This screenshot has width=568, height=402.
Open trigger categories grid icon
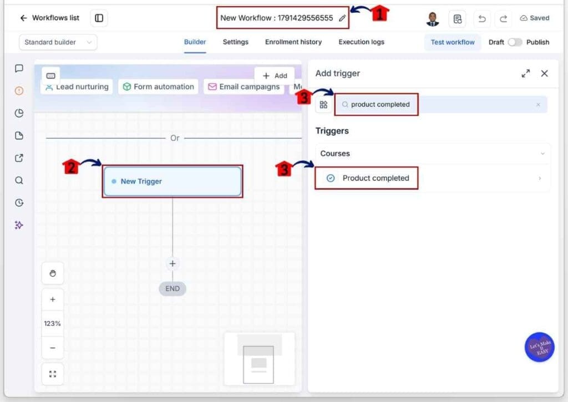pyautogui.click(x=323, y=105)
